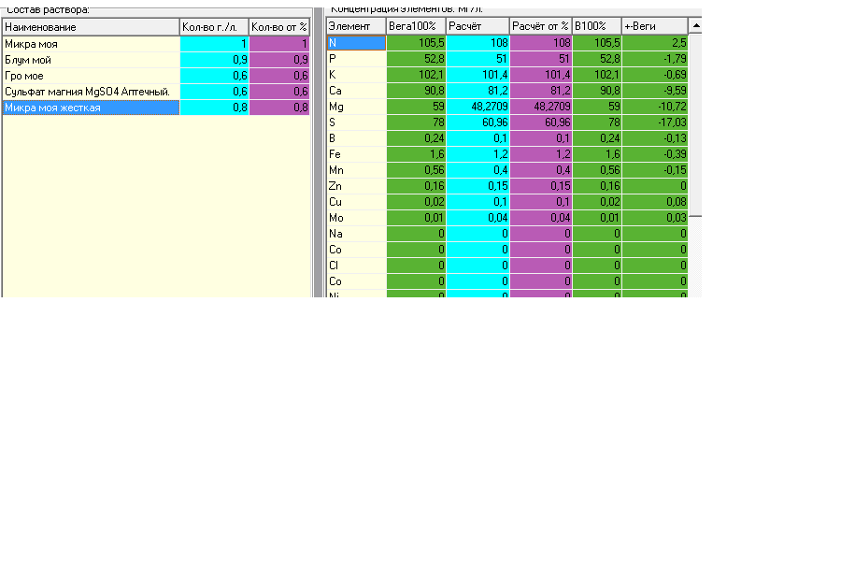Click the g/l value 0,9 for Блум мой
This screenshot has height=561, width=841.
(x=214, y=60)
